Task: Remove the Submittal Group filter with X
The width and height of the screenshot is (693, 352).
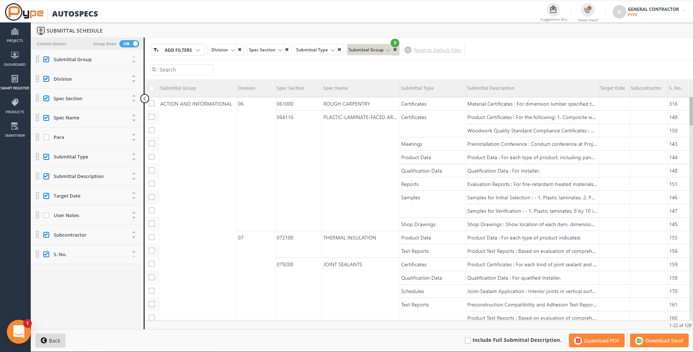Action: pyautogui.click(x=395, y=50)
